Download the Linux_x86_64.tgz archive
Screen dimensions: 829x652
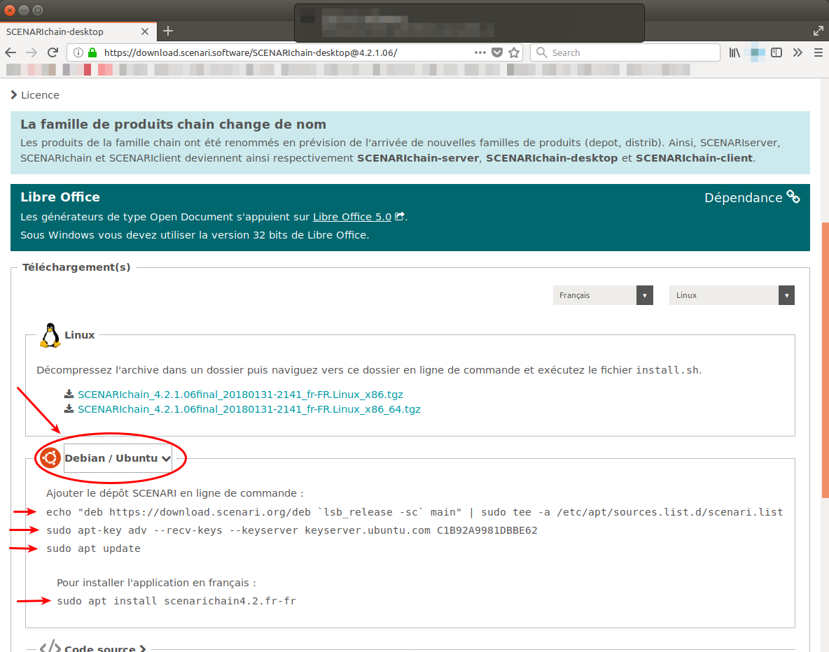click(x=249, y=409)
